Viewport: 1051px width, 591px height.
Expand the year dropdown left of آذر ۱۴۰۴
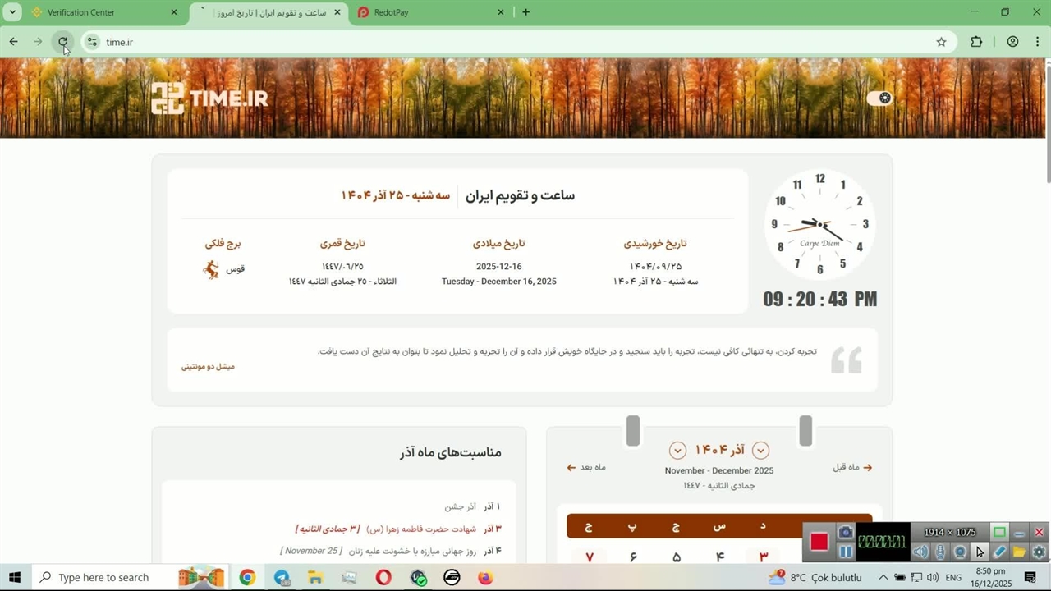point(677,450)
